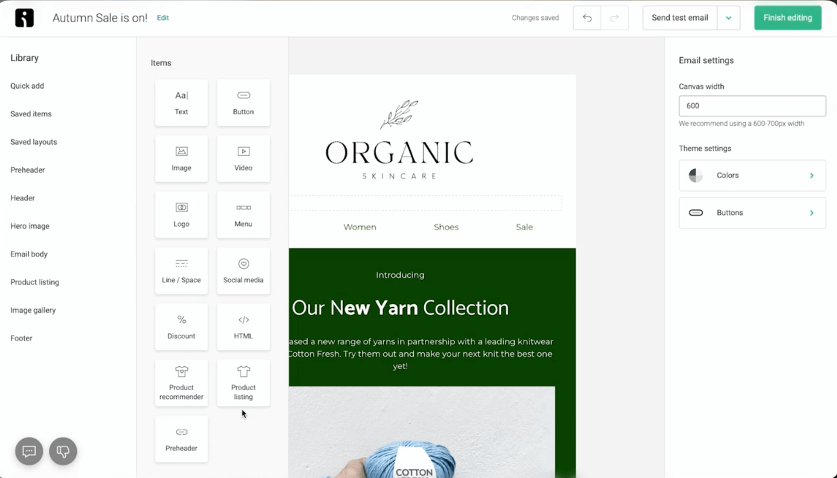Add a Menu item

(x=243, y=215)
